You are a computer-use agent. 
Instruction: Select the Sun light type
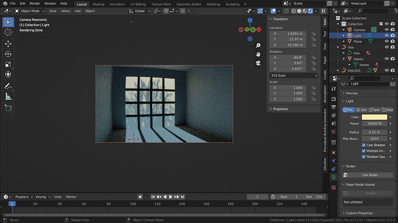tap(361, 110)
